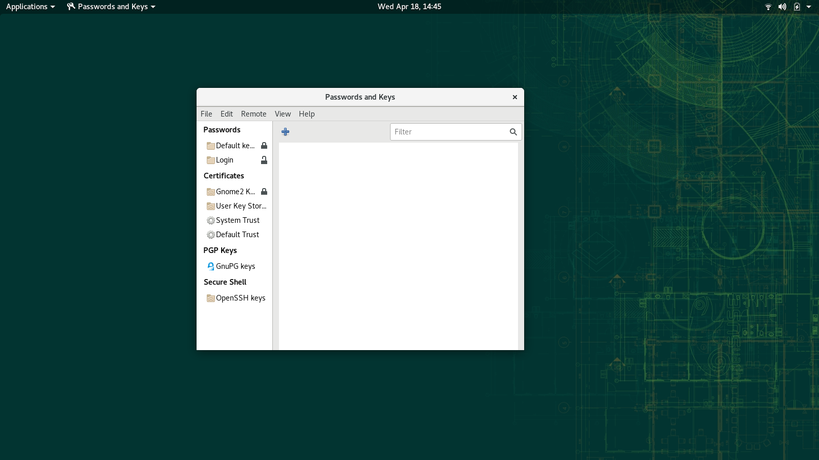Select the GnuPG keys icon
819x460 pixels.
[x=210, y=266]
